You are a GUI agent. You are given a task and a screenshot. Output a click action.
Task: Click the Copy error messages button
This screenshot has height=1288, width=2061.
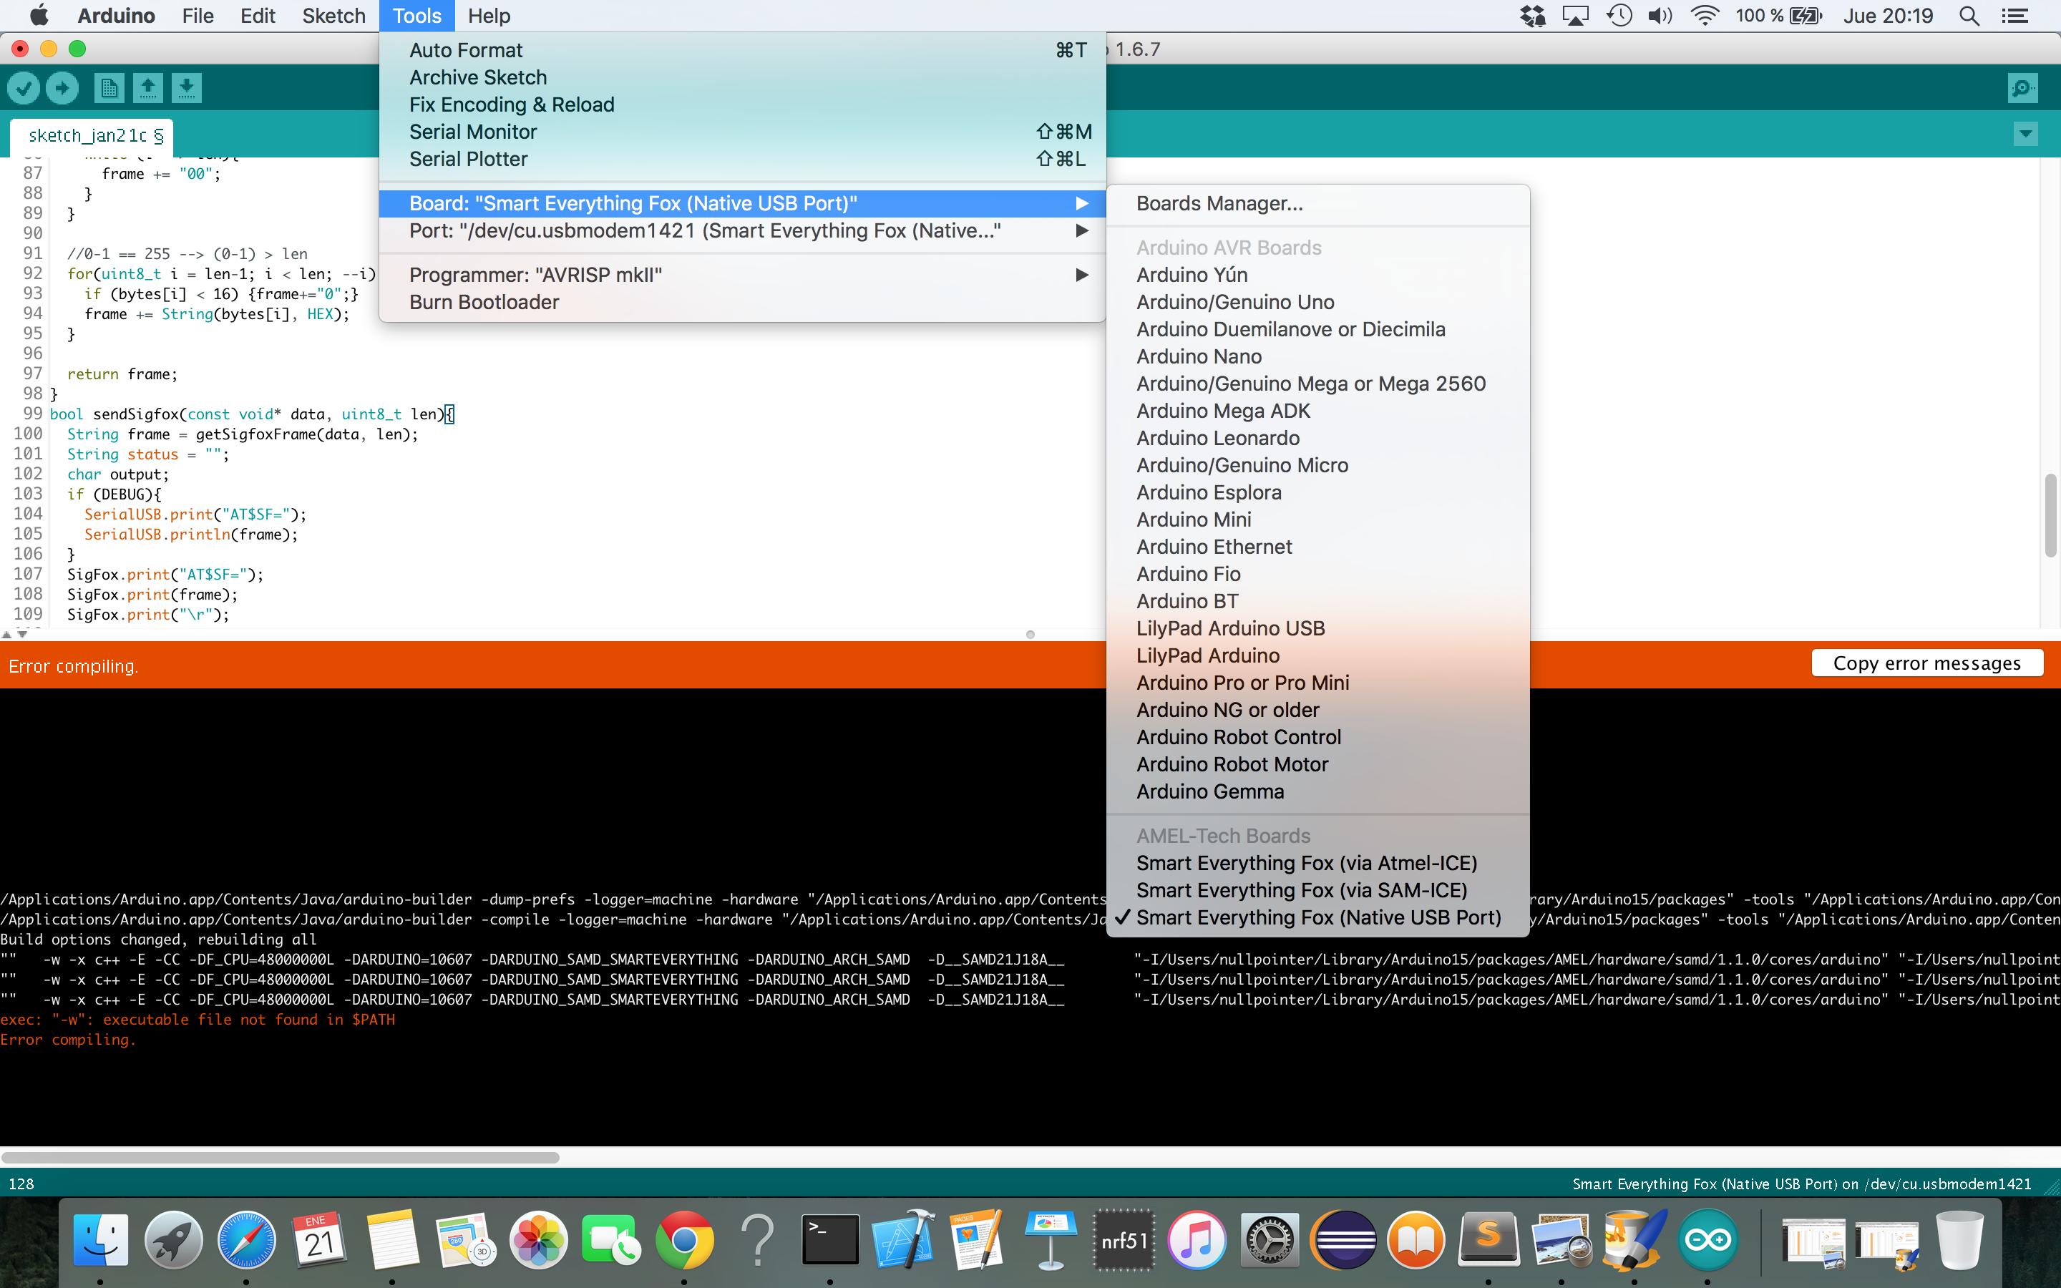(x=1926, y=663)
